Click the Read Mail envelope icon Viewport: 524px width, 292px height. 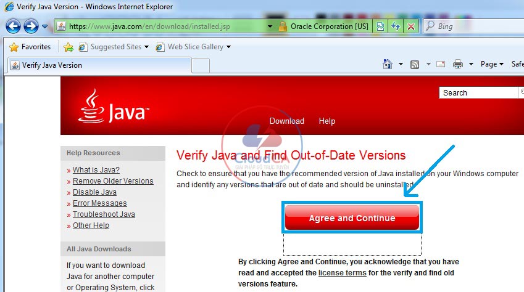[x=441, y=64]
